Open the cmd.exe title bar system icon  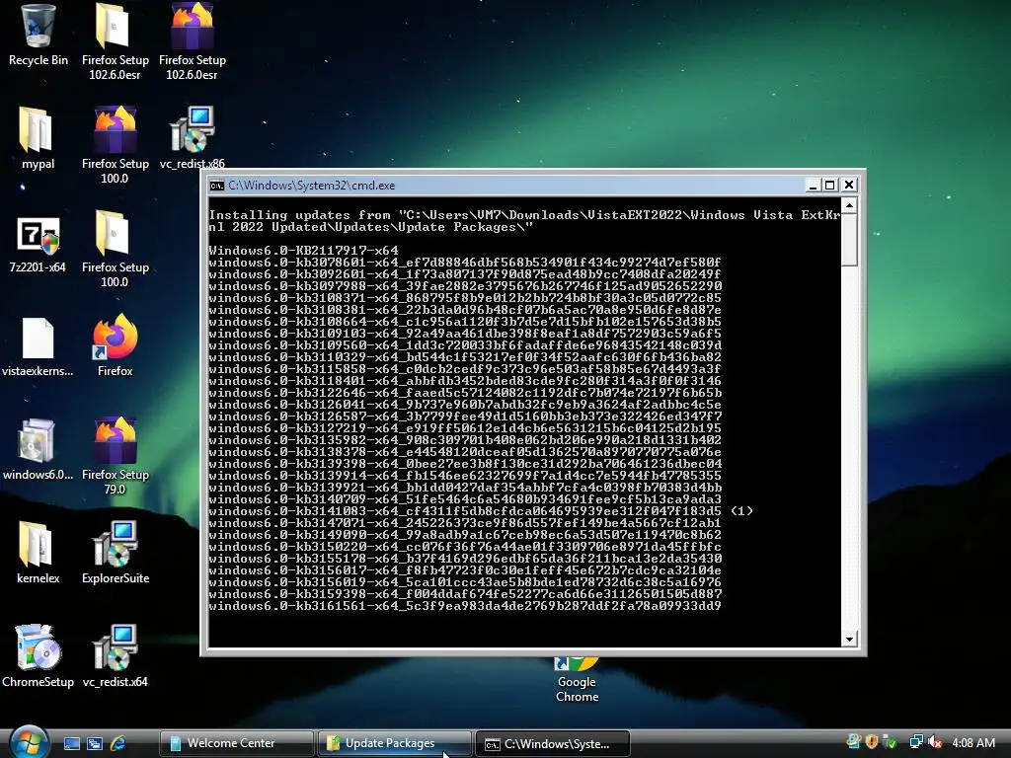click(216, 186)
